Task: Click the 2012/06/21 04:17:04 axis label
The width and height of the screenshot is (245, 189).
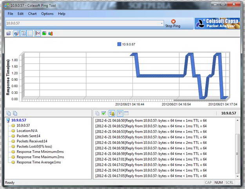Action: coord(223,104)
